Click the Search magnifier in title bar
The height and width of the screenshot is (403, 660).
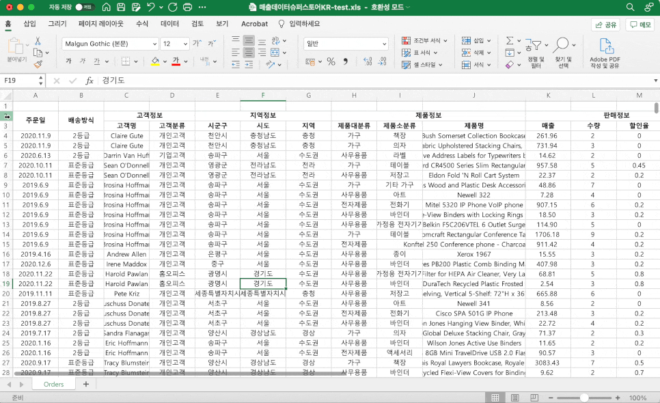(630, 7)
